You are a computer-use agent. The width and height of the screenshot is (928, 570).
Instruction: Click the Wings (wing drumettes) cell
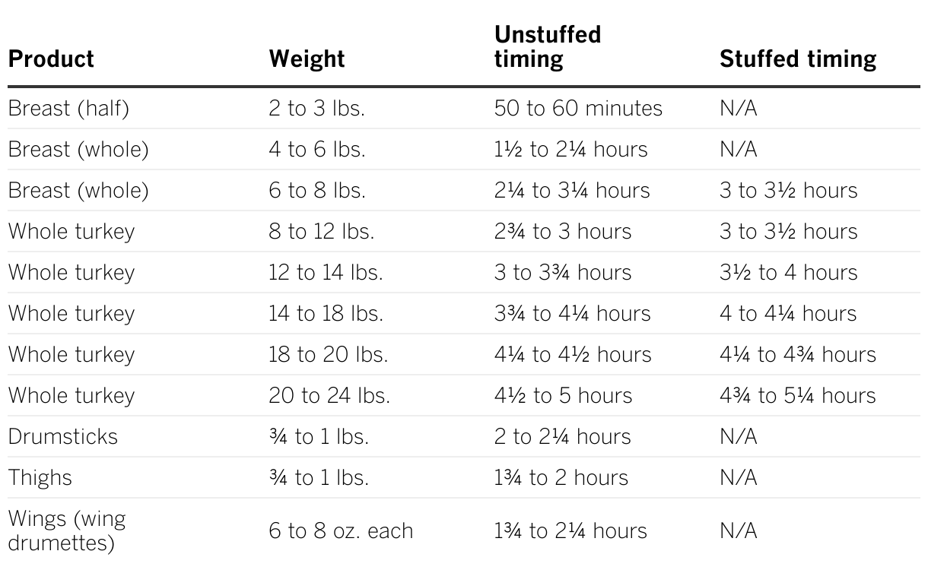pos(67,531)
